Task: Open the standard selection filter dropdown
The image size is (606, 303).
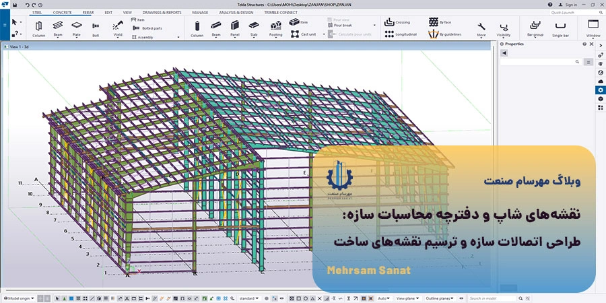Action: (x=249, y=298)
